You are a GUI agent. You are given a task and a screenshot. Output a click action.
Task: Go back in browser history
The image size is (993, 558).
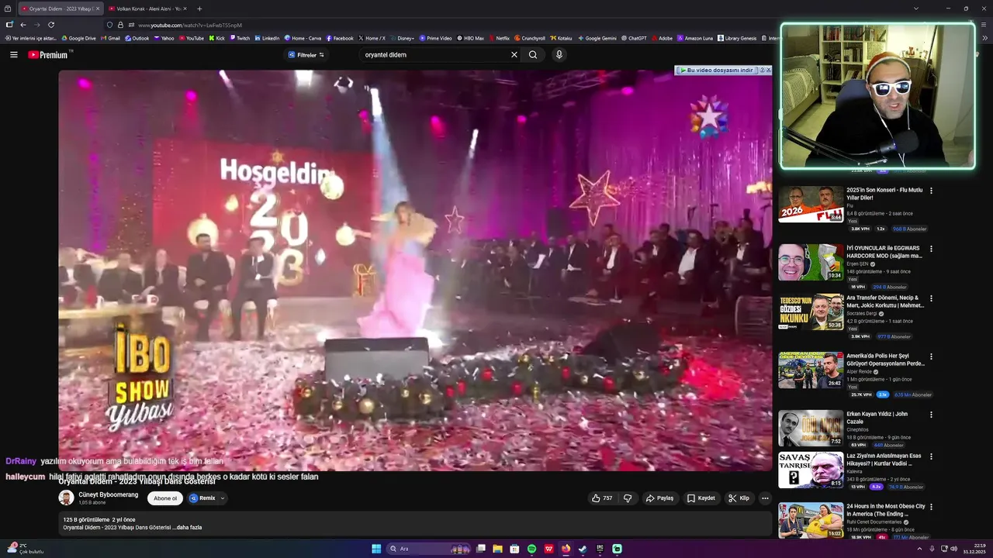tap(23, 25)
